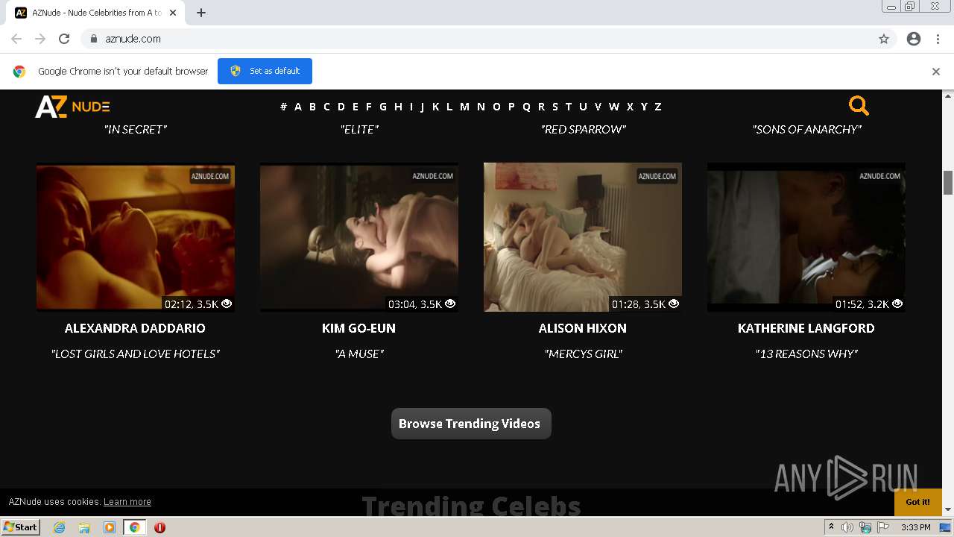Select letter P in alphabet menu
This screenshot has height=537, width=954.
pos(511,107)
